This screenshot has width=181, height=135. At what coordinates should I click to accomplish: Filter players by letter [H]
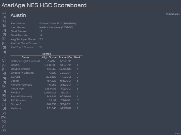tap(4, 52)
